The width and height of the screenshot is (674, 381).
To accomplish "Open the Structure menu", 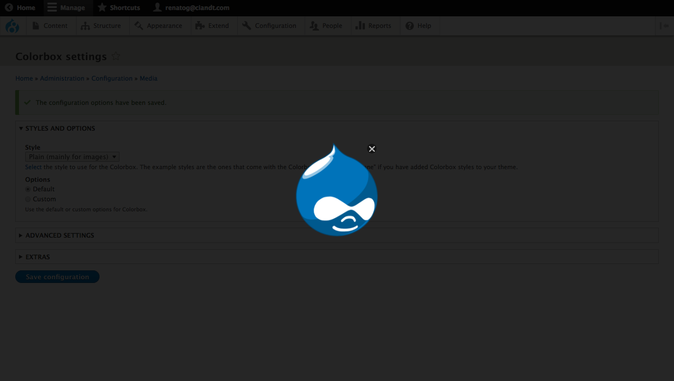I will (x=101, y=26).
